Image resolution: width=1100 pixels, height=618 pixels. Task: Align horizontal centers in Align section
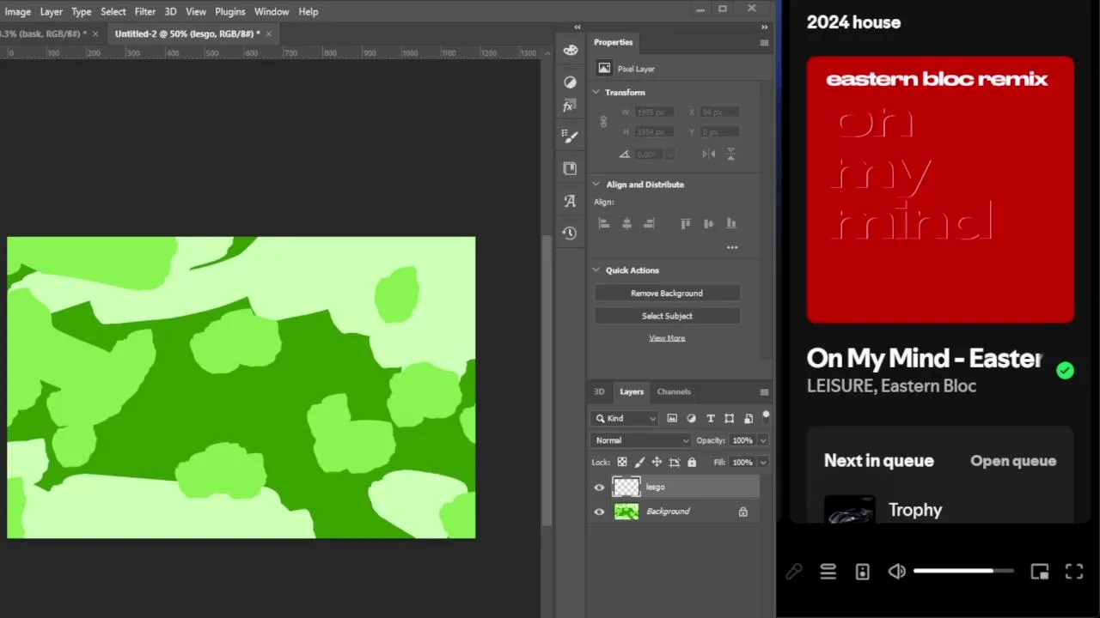click(626, 223)
